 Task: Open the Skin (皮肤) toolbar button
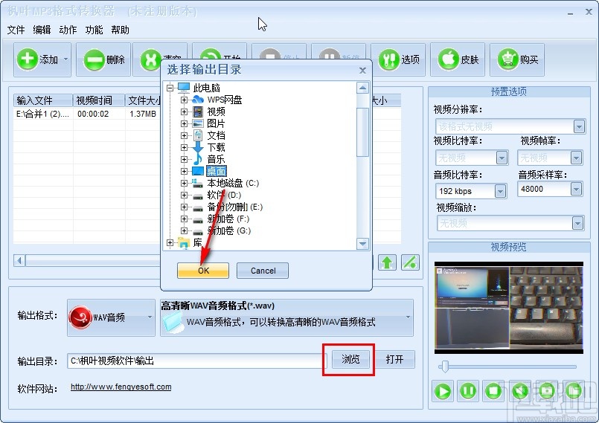click(x=458, y=59)
